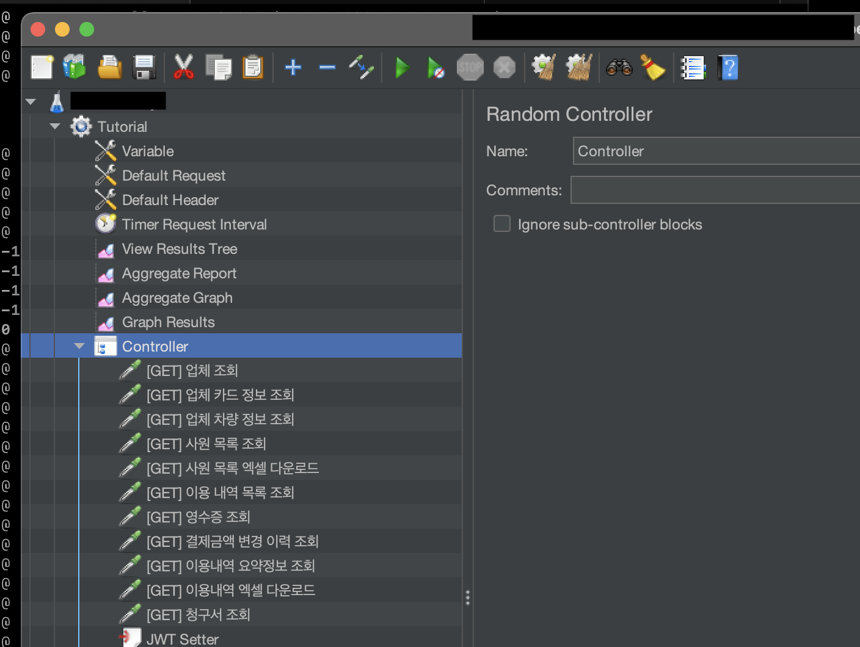860x647 pixels.
Task: Search the tree with binoculars icon
Action: 619,67
